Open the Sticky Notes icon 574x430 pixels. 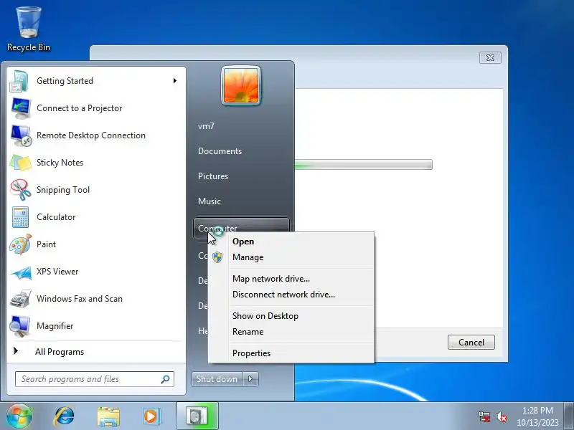point(21,163)
